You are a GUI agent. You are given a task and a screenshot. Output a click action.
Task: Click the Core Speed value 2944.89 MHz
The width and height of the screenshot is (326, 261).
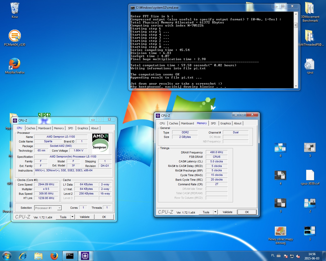(46, 184)
